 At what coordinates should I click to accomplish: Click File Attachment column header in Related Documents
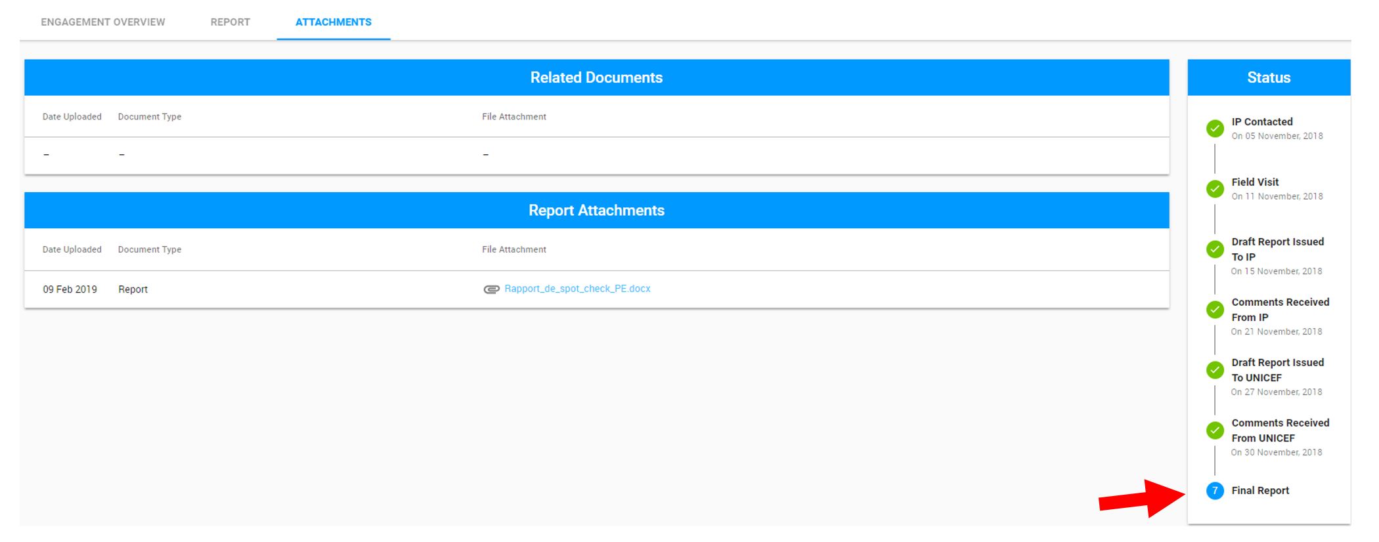514,117
